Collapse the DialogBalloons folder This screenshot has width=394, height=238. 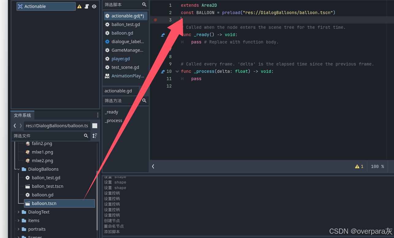click(18, 169)
